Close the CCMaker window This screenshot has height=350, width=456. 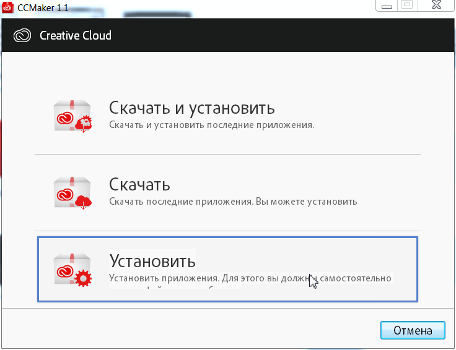pyautogui.click(x=436, y=5)
